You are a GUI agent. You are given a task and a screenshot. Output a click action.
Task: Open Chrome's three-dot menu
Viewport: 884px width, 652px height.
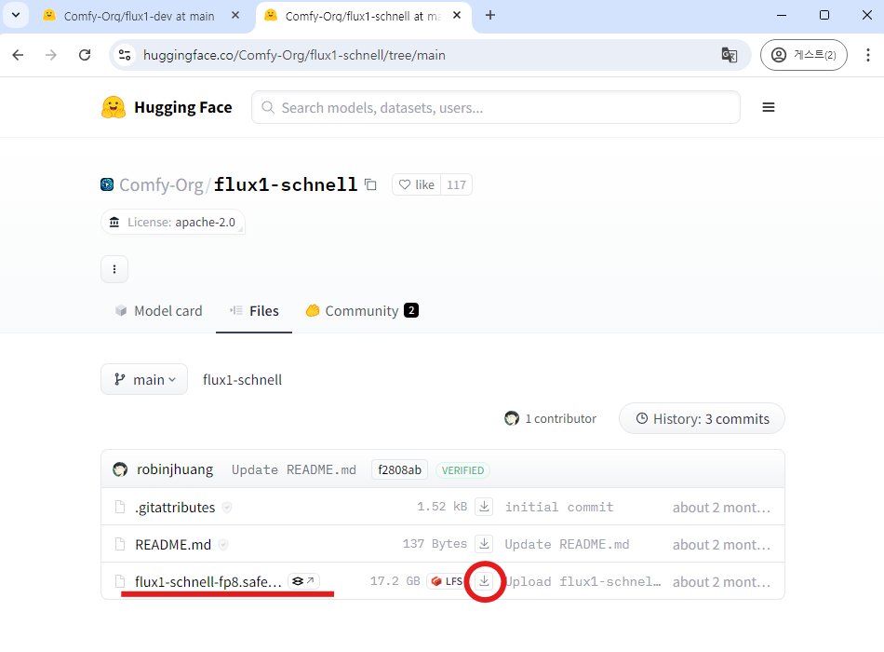point(867,55)
